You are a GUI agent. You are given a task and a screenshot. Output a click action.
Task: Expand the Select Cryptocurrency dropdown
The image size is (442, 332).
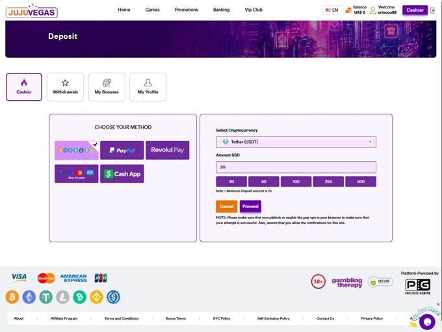[296, 142]
